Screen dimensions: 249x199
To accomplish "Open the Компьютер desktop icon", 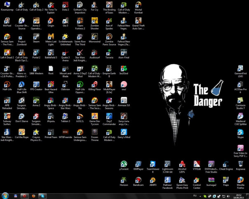I will click(x=7, y=6).
